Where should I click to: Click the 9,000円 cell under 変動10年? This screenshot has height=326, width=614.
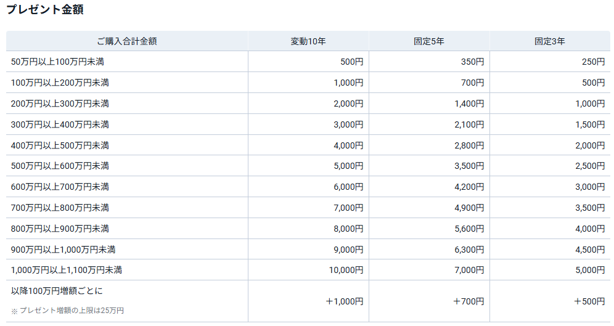[x=348, y=250]
